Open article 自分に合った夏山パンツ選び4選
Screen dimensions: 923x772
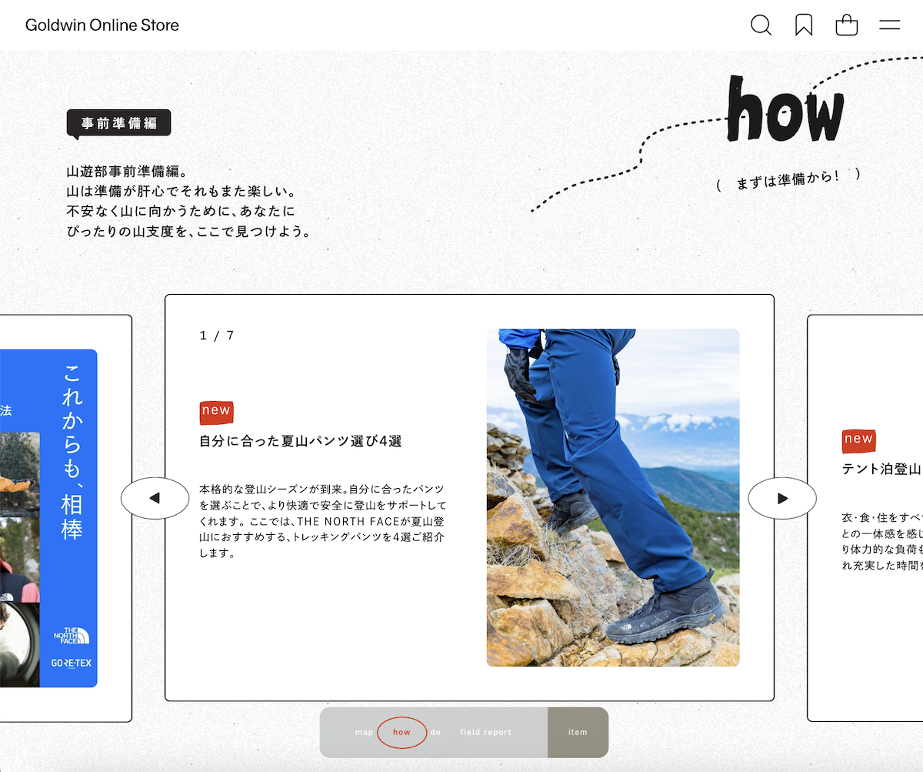(301, 441)
